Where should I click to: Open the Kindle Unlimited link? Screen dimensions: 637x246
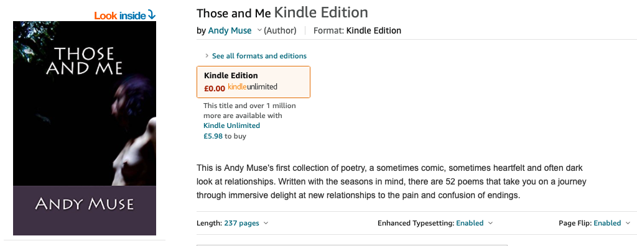231,125
